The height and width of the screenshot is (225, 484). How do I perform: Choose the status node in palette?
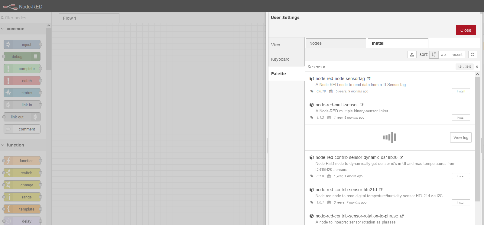click(x=22, y=93)
